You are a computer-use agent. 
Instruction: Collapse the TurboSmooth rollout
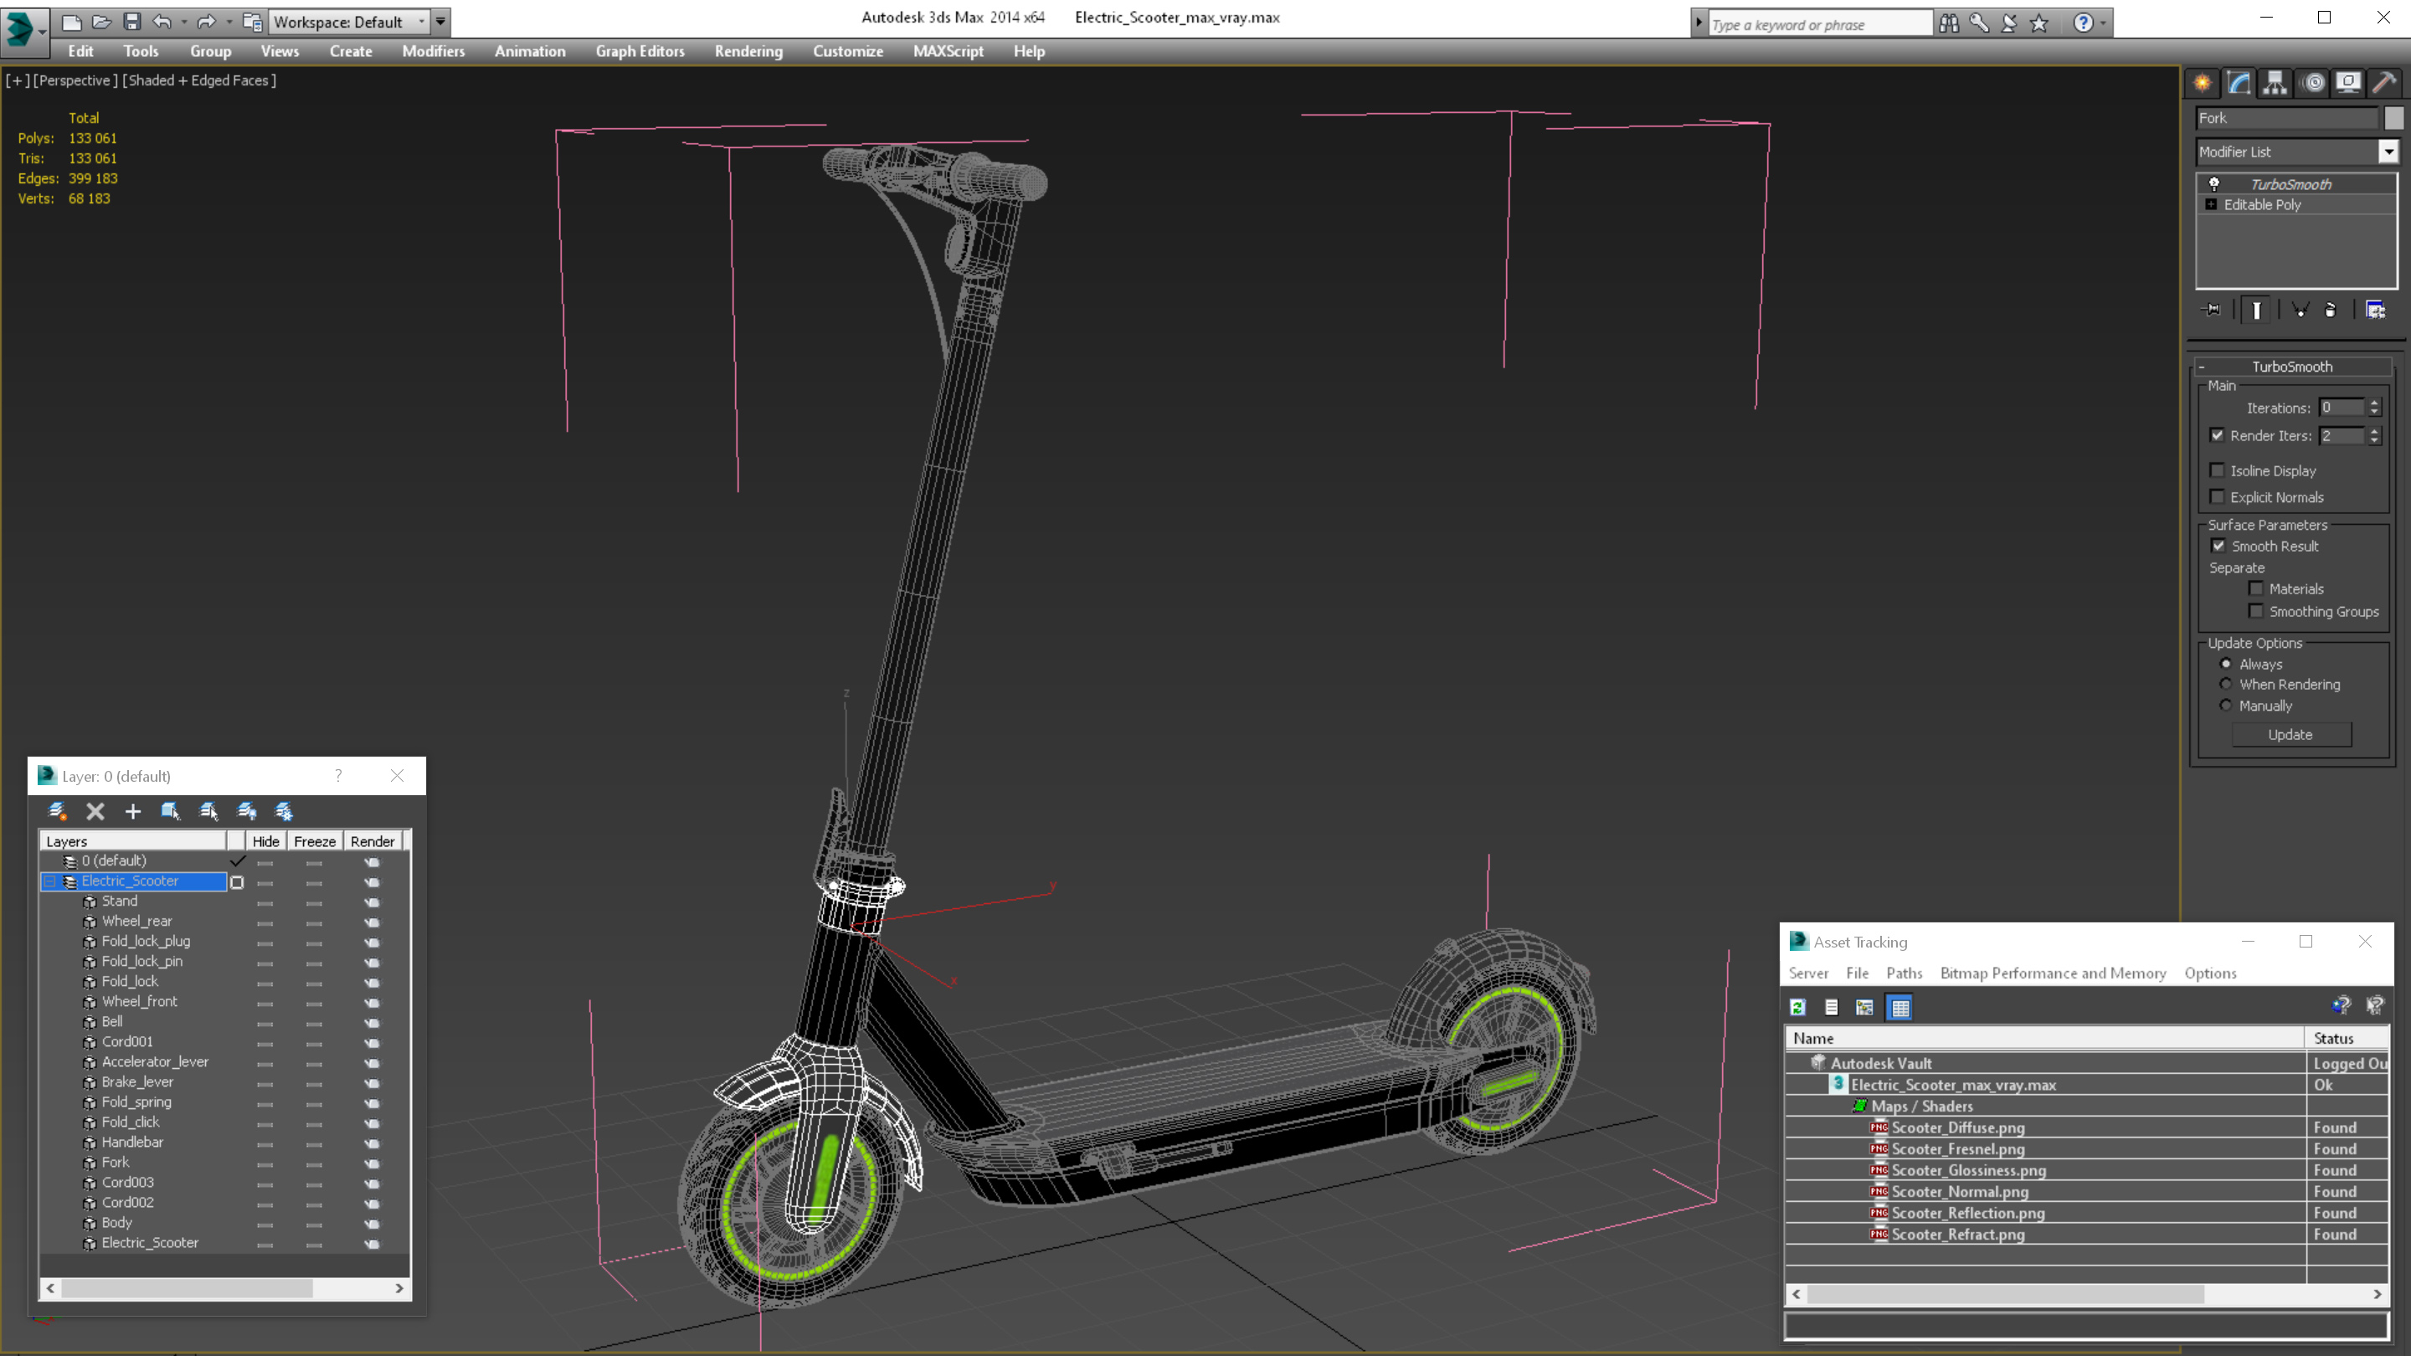(2203, 367)
